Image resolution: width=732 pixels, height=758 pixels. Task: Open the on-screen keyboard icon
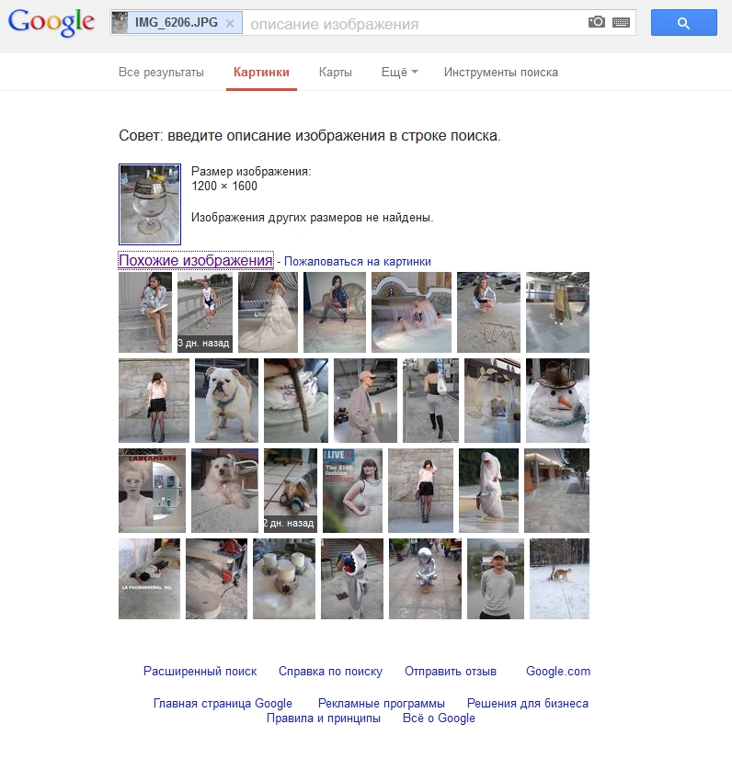click(x=621, y=22)
